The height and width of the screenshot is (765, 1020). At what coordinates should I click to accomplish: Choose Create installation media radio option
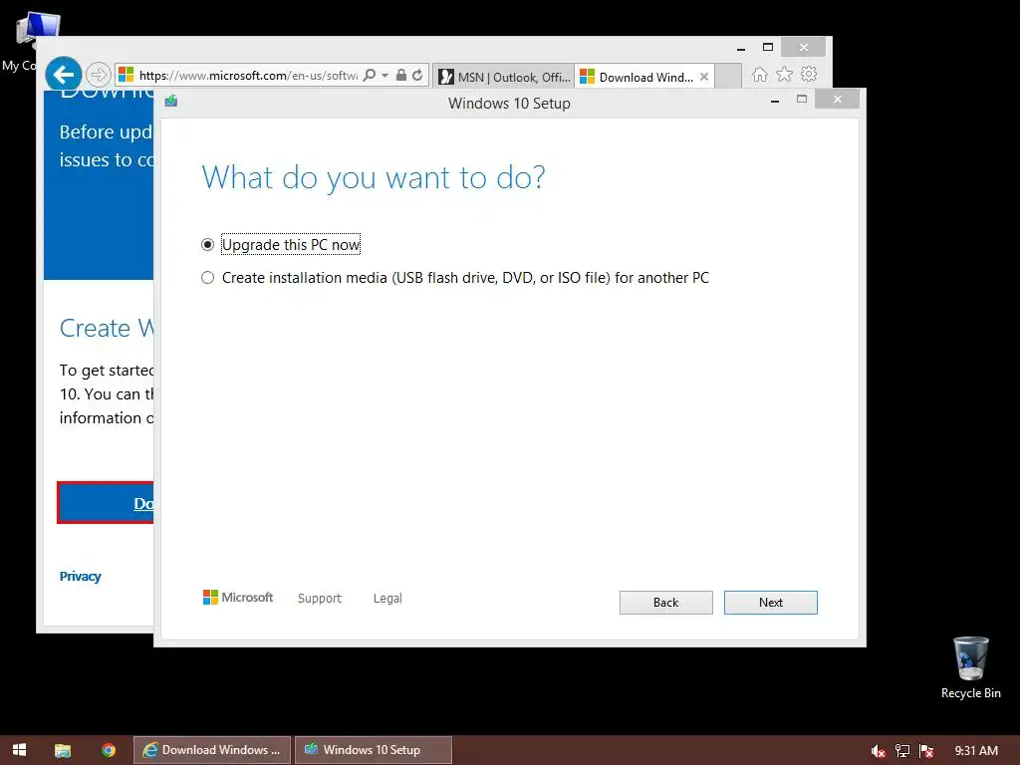click(207, 278)
